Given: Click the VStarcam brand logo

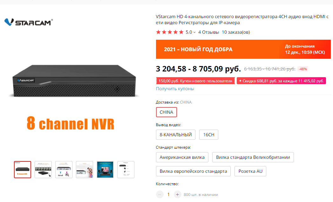Looking at the screenshot, I should (x=29, y=22).
